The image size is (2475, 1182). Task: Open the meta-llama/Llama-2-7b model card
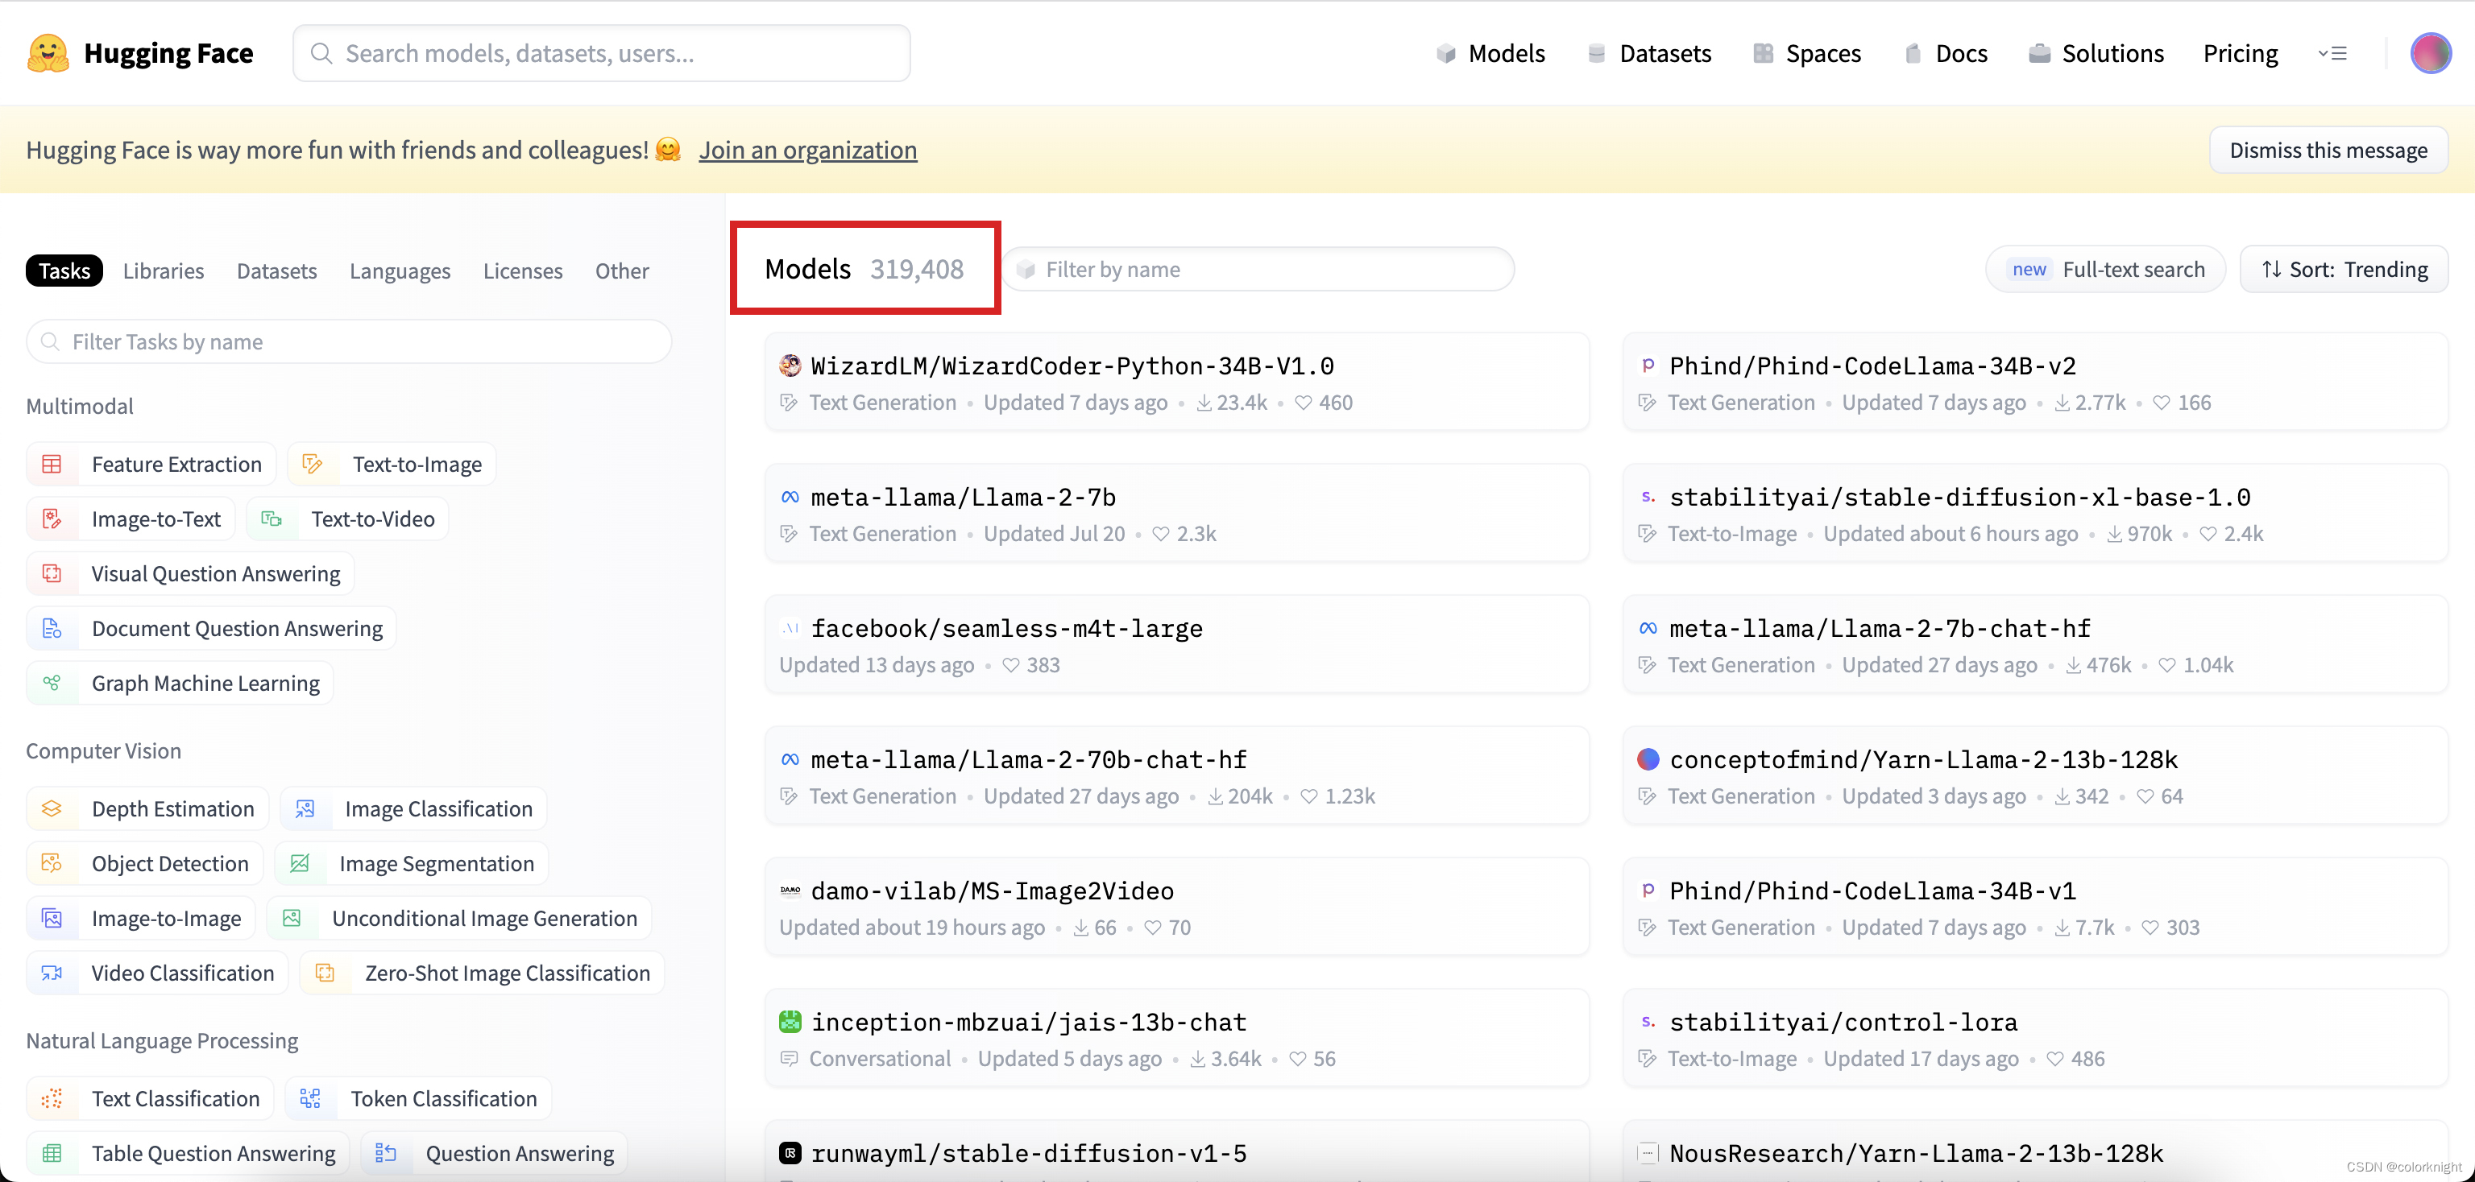click(963, 498)
